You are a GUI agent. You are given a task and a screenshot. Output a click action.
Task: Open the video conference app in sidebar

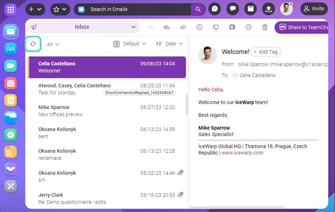pyautogui.click(x=11, y=66)
